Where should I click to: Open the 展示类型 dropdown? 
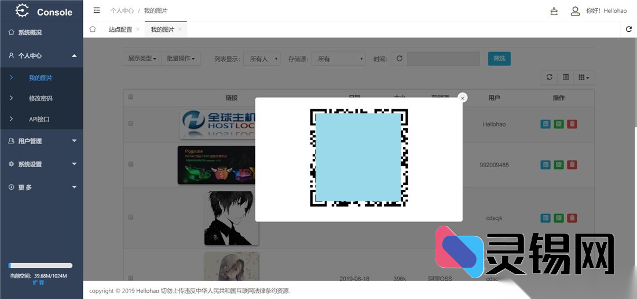pyautogui.click(x=142, y=58)
